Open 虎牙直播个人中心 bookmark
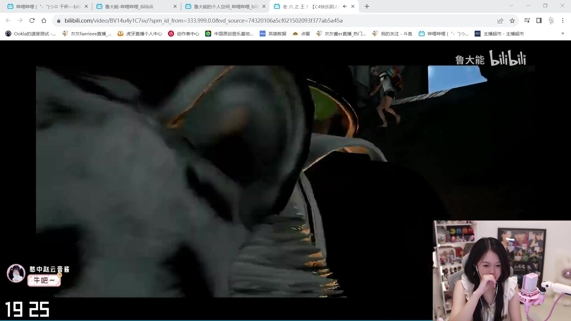571x321 pixels. (x=140, y=34)
